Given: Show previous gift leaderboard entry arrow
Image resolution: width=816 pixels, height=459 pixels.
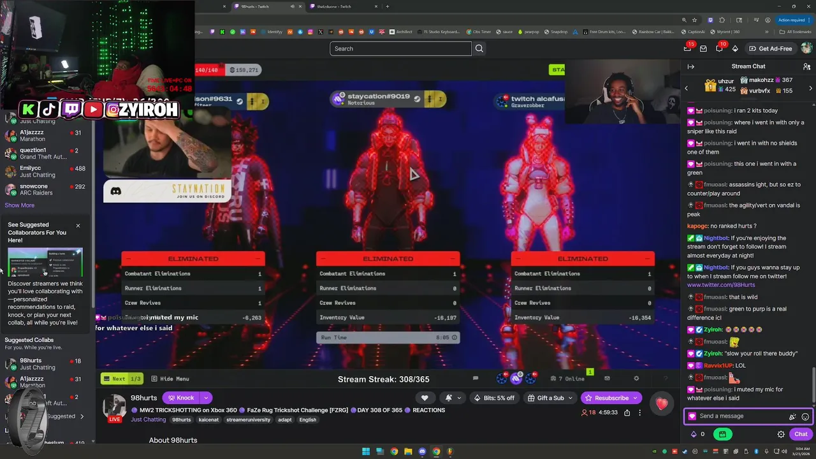Looking at the screenshot, I should (687, 88).
